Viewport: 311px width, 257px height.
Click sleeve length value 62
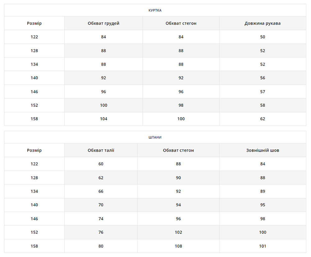[262, 119]
